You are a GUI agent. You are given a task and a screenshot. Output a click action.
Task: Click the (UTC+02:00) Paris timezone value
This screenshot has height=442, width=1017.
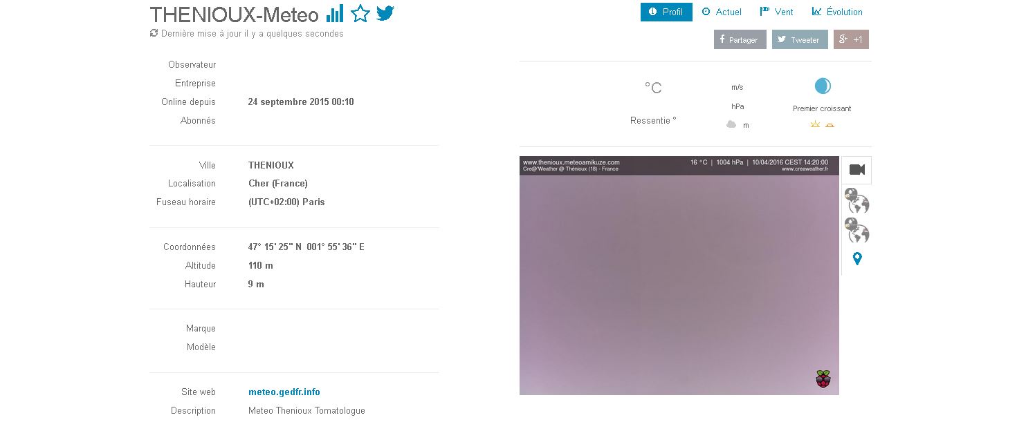tap(286, 202)
